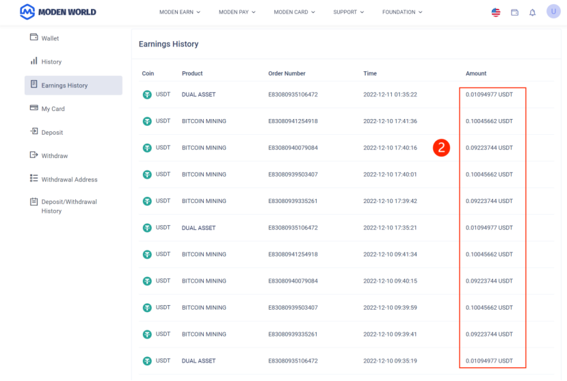Click DUAL ASSET product in 01:35:22 row

pyautogui.click(x=198, y=94)
